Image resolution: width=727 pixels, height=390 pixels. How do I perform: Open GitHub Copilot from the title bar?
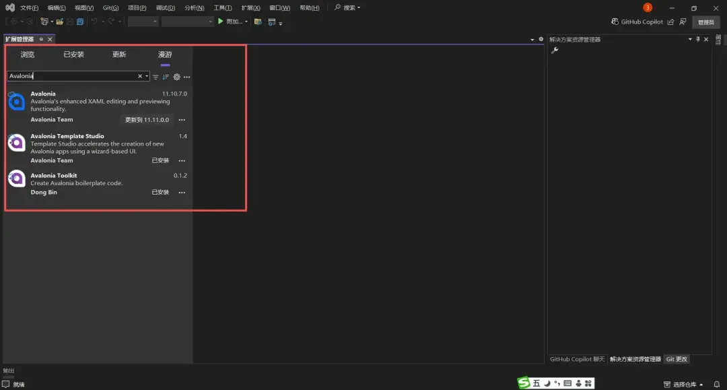click(x=636, y=21)
